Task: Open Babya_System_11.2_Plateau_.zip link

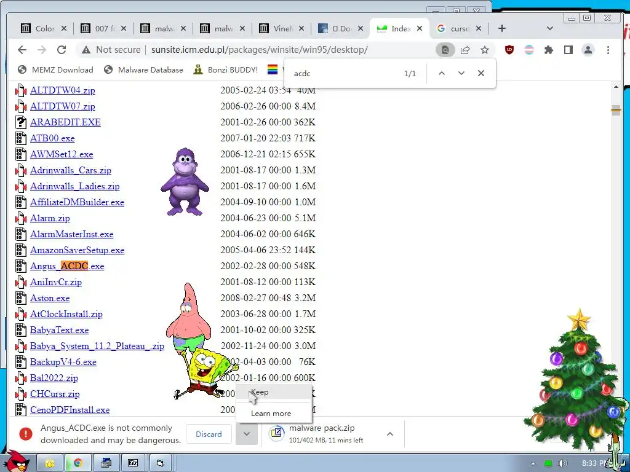Action: point(97,346)
